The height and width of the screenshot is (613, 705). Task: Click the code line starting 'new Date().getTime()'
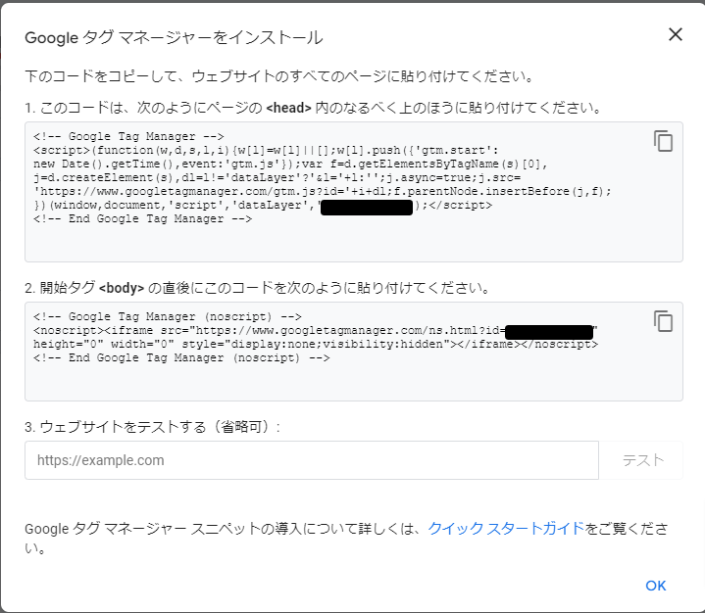coord(290,164)
